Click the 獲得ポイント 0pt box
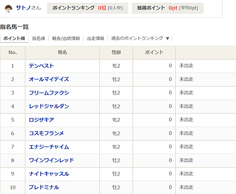 pyautogui.click(x=168, y=8)
